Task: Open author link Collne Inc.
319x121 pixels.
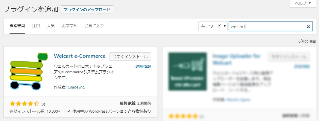Action: point(76,87)
